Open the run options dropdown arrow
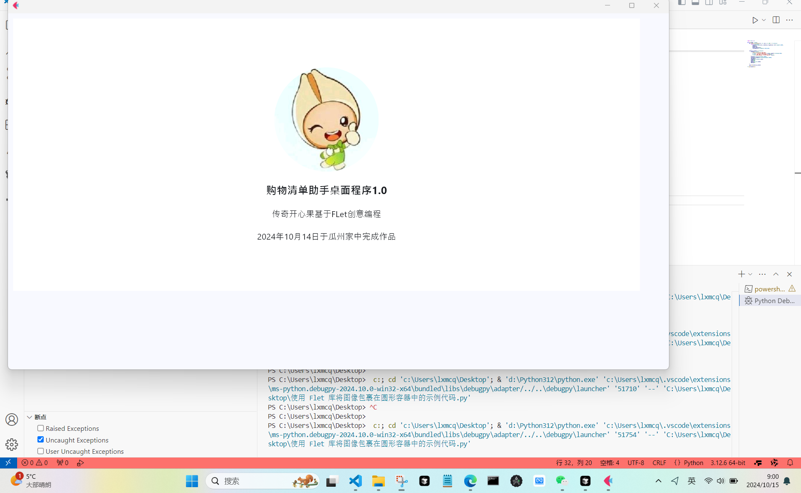Viewport: 801px width, 493px height. pyautogui.click(x=764, y=20)
